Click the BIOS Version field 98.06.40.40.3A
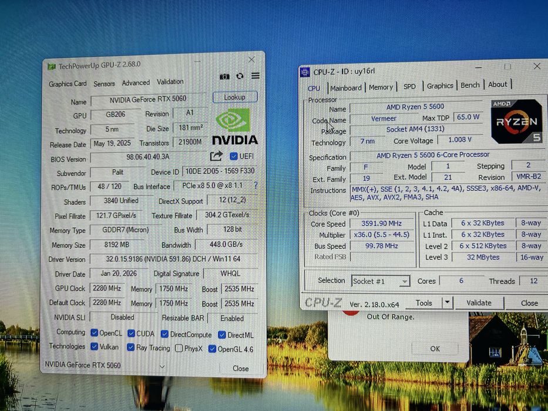The height and width of the screenshot is (411, 548). pyautogui.click(x=148, y=157)
